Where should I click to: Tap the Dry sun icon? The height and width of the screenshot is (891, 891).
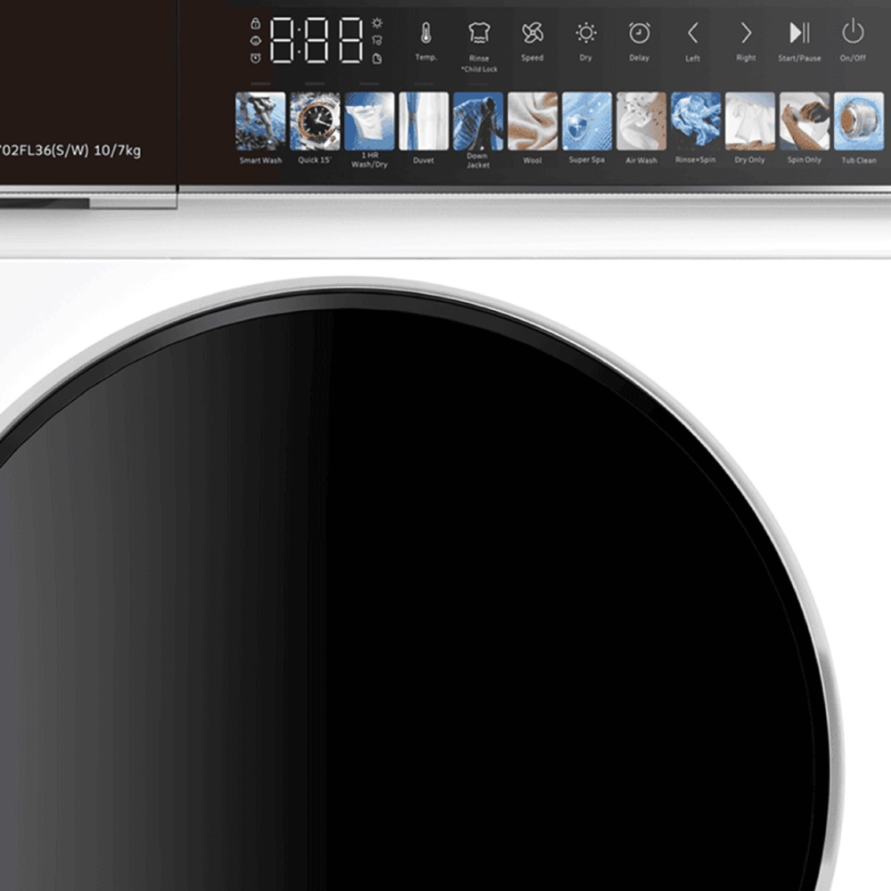(585, 34)
